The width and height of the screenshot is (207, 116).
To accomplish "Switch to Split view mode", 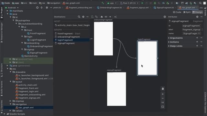I will click(187, 12).
